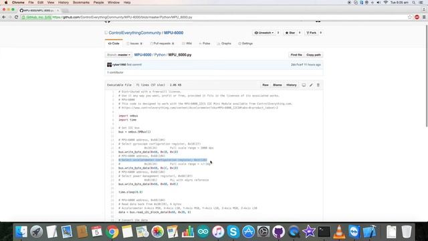The width and height of the screenshot is (428, 241).
Task: Open Google Chrome in the dock
Action: tap(112, 232)
